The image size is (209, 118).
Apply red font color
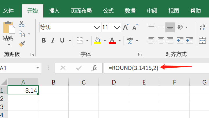coord(112,40)
